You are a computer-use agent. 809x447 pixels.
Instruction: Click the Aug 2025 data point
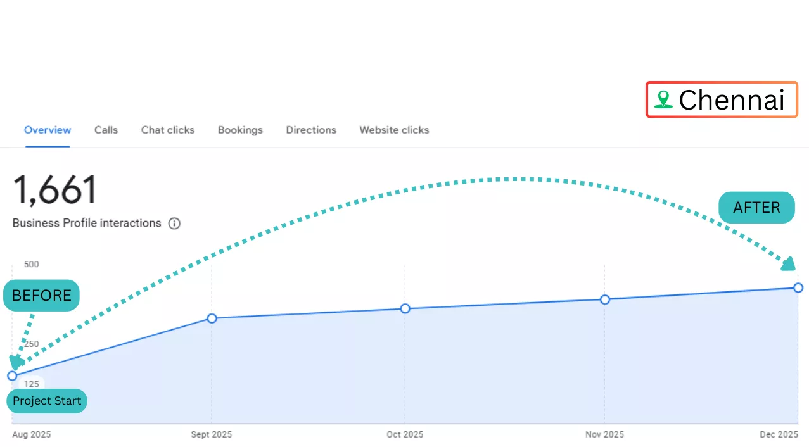click(12, 376)
